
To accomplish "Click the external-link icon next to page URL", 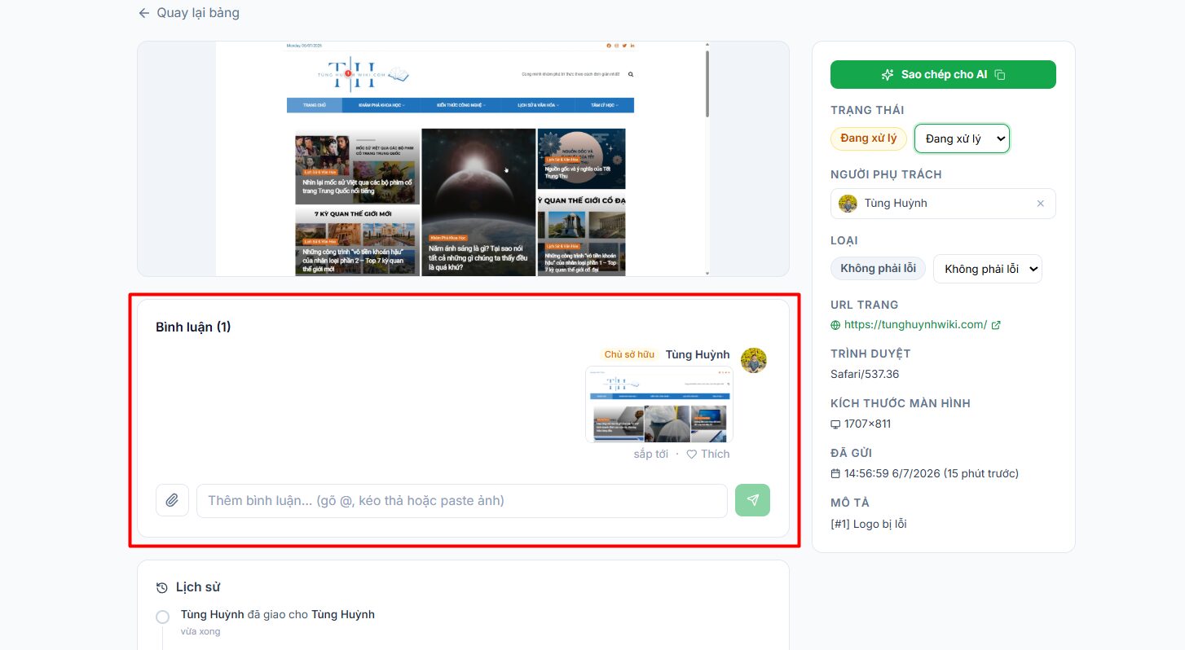I will [x=996, y=325].
